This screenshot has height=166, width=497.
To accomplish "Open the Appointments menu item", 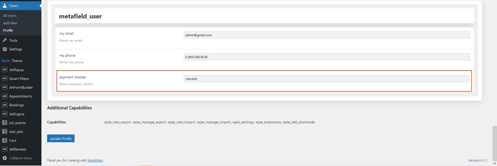I will pos(21,96).
